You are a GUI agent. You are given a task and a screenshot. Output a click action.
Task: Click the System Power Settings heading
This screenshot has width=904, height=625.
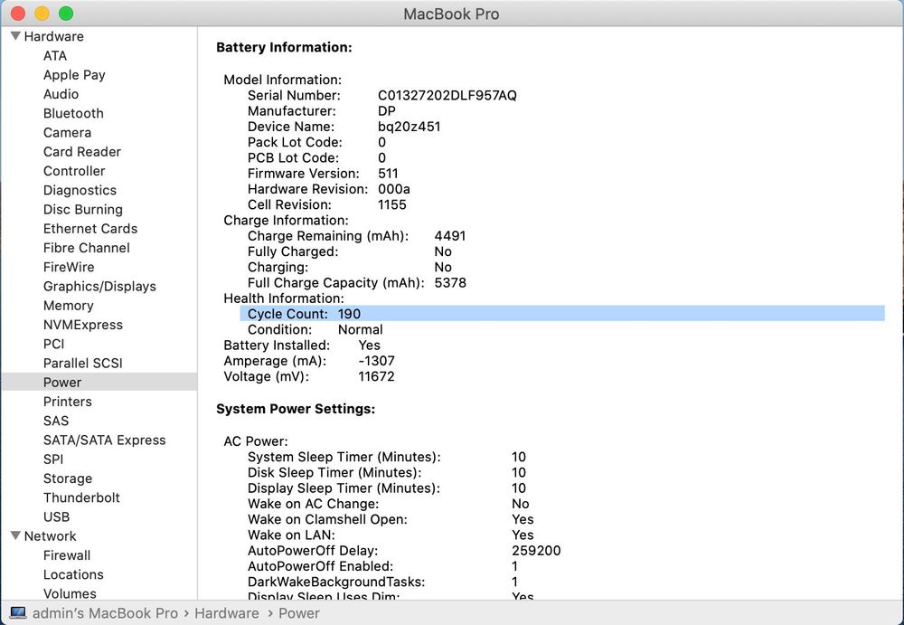(296, 409)
